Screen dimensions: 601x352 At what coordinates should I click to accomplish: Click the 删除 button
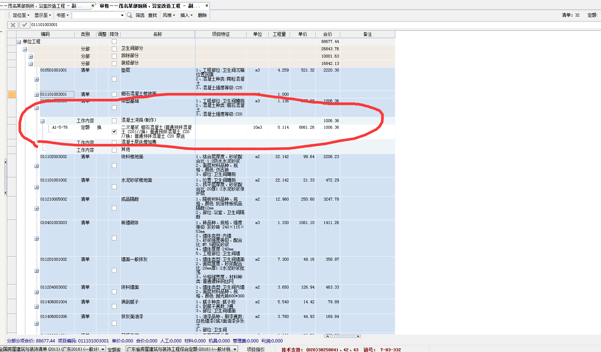pos(202,15)
